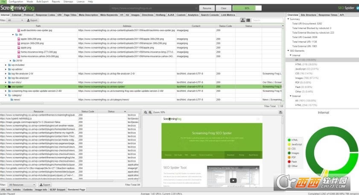The height and width of the screenshot is (195, 359).
Task: Open the top Filter All dropdown
Action: pos(15,20)
